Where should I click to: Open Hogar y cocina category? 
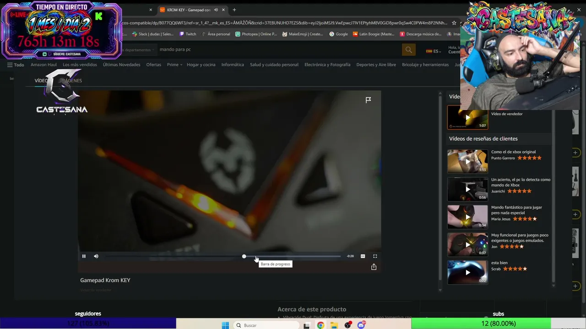201,65
